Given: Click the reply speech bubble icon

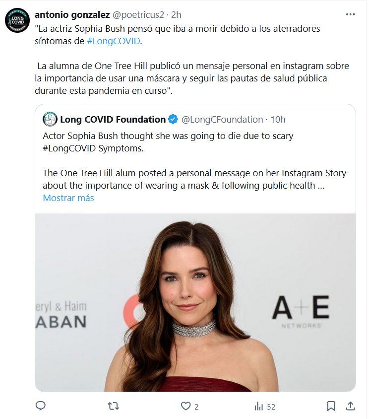Looking at the screenshot, I should [x=41, y=406].
